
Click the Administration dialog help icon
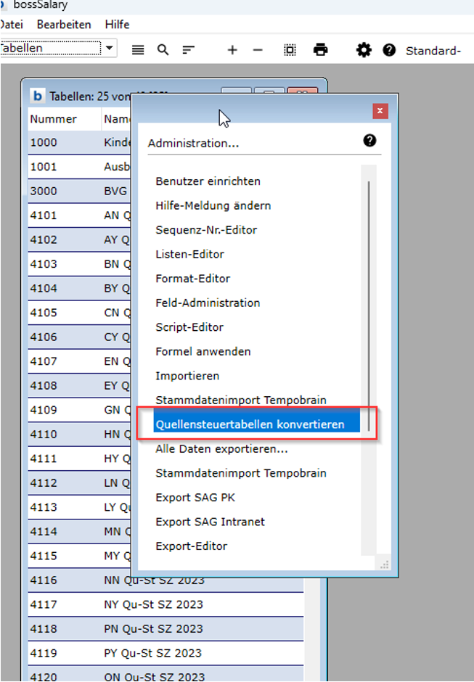(369, 141)
